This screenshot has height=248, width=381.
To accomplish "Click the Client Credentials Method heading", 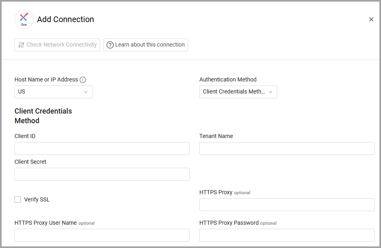I will (43, 116).
